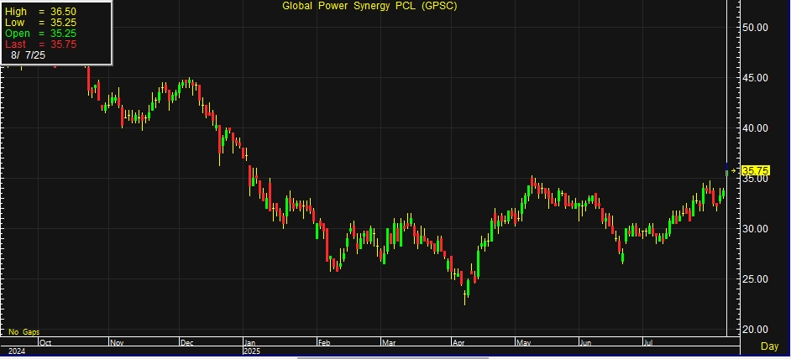Viewport: 791px width, 359px height.
Task: Click the Oct month label on time axis
Action: coord(45,343)
